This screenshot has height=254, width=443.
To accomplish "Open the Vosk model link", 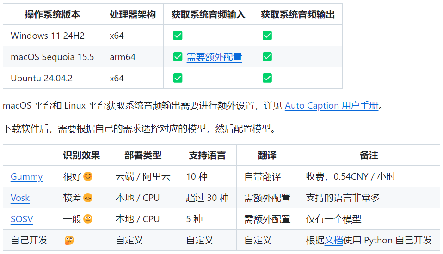I will tap(20, 198).
